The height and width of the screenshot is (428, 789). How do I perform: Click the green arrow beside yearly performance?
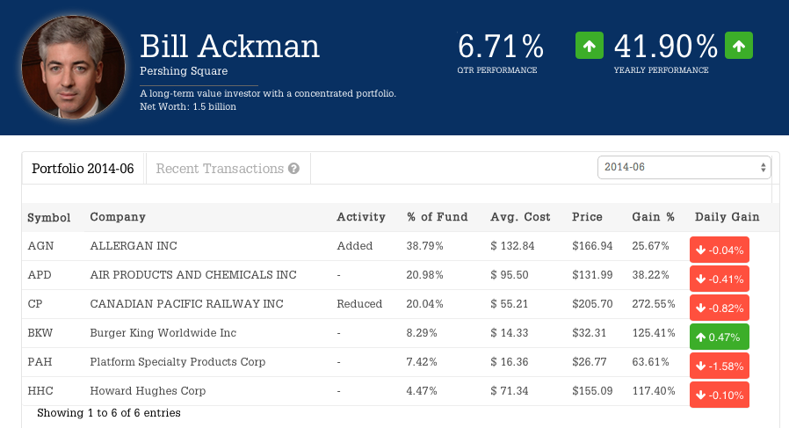tap(739, 45)
